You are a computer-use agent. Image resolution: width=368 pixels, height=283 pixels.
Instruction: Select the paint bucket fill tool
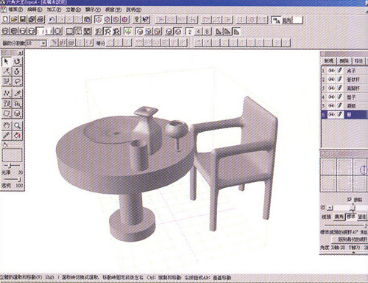pos(17,136)
